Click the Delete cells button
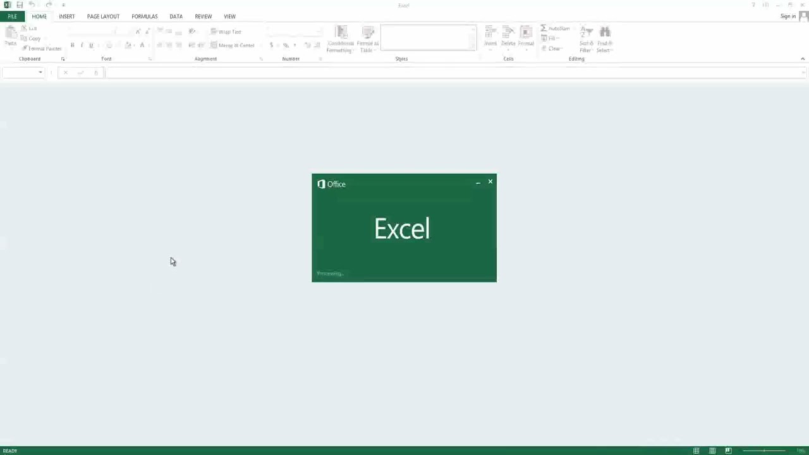This screenshot has height=455, width=809. point(508,39)
